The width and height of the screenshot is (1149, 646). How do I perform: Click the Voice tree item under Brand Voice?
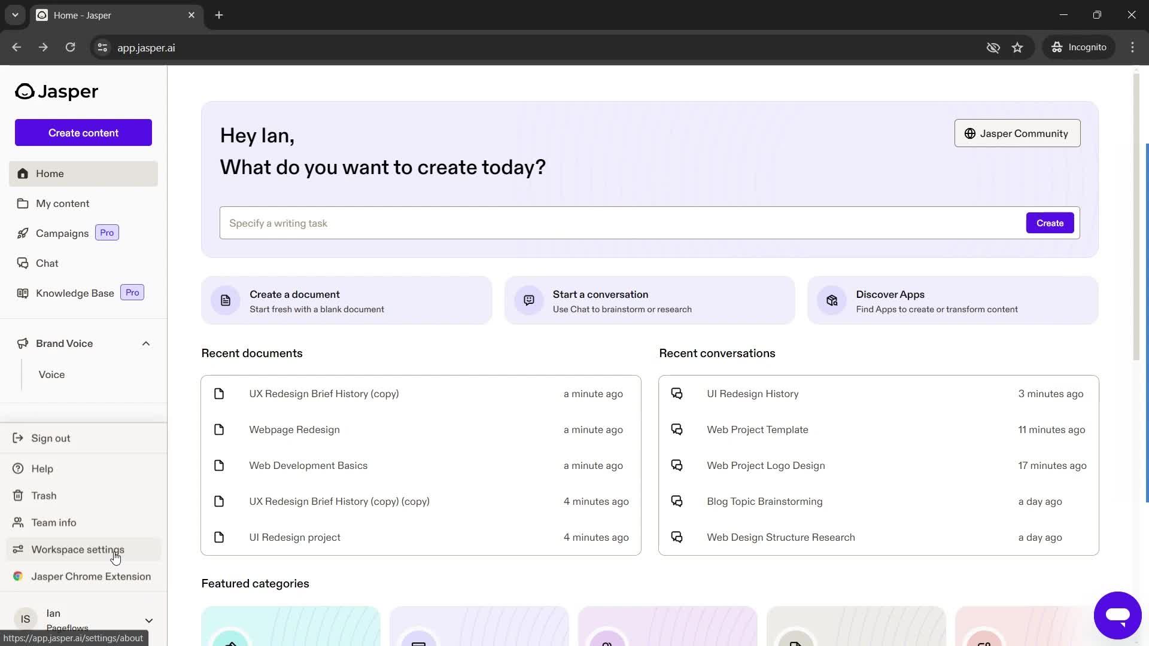pos(51,374)
